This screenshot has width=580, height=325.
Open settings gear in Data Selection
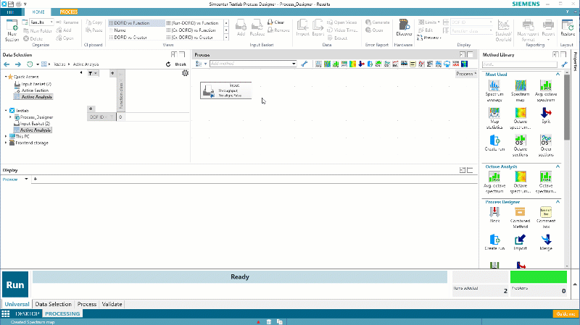[186, 73]
